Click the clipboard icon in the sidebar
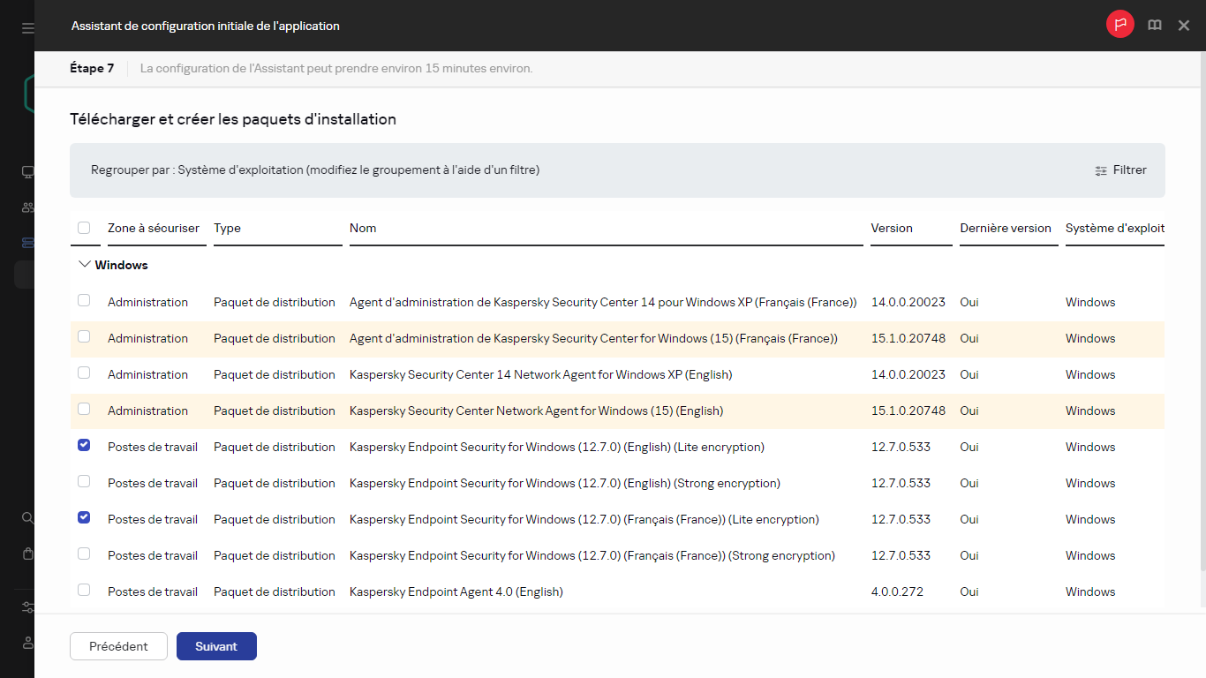This screenshot has height=678, width=1206. coord(26,554)
